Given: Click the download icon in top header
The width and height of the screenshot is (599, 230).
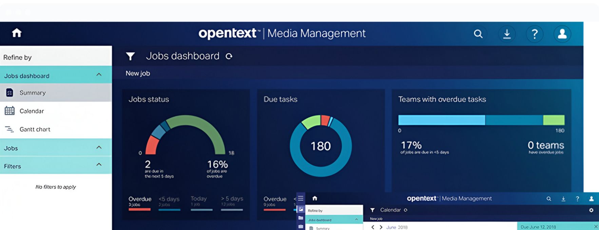Looking at the screenshot, I should tap(507, 34).
